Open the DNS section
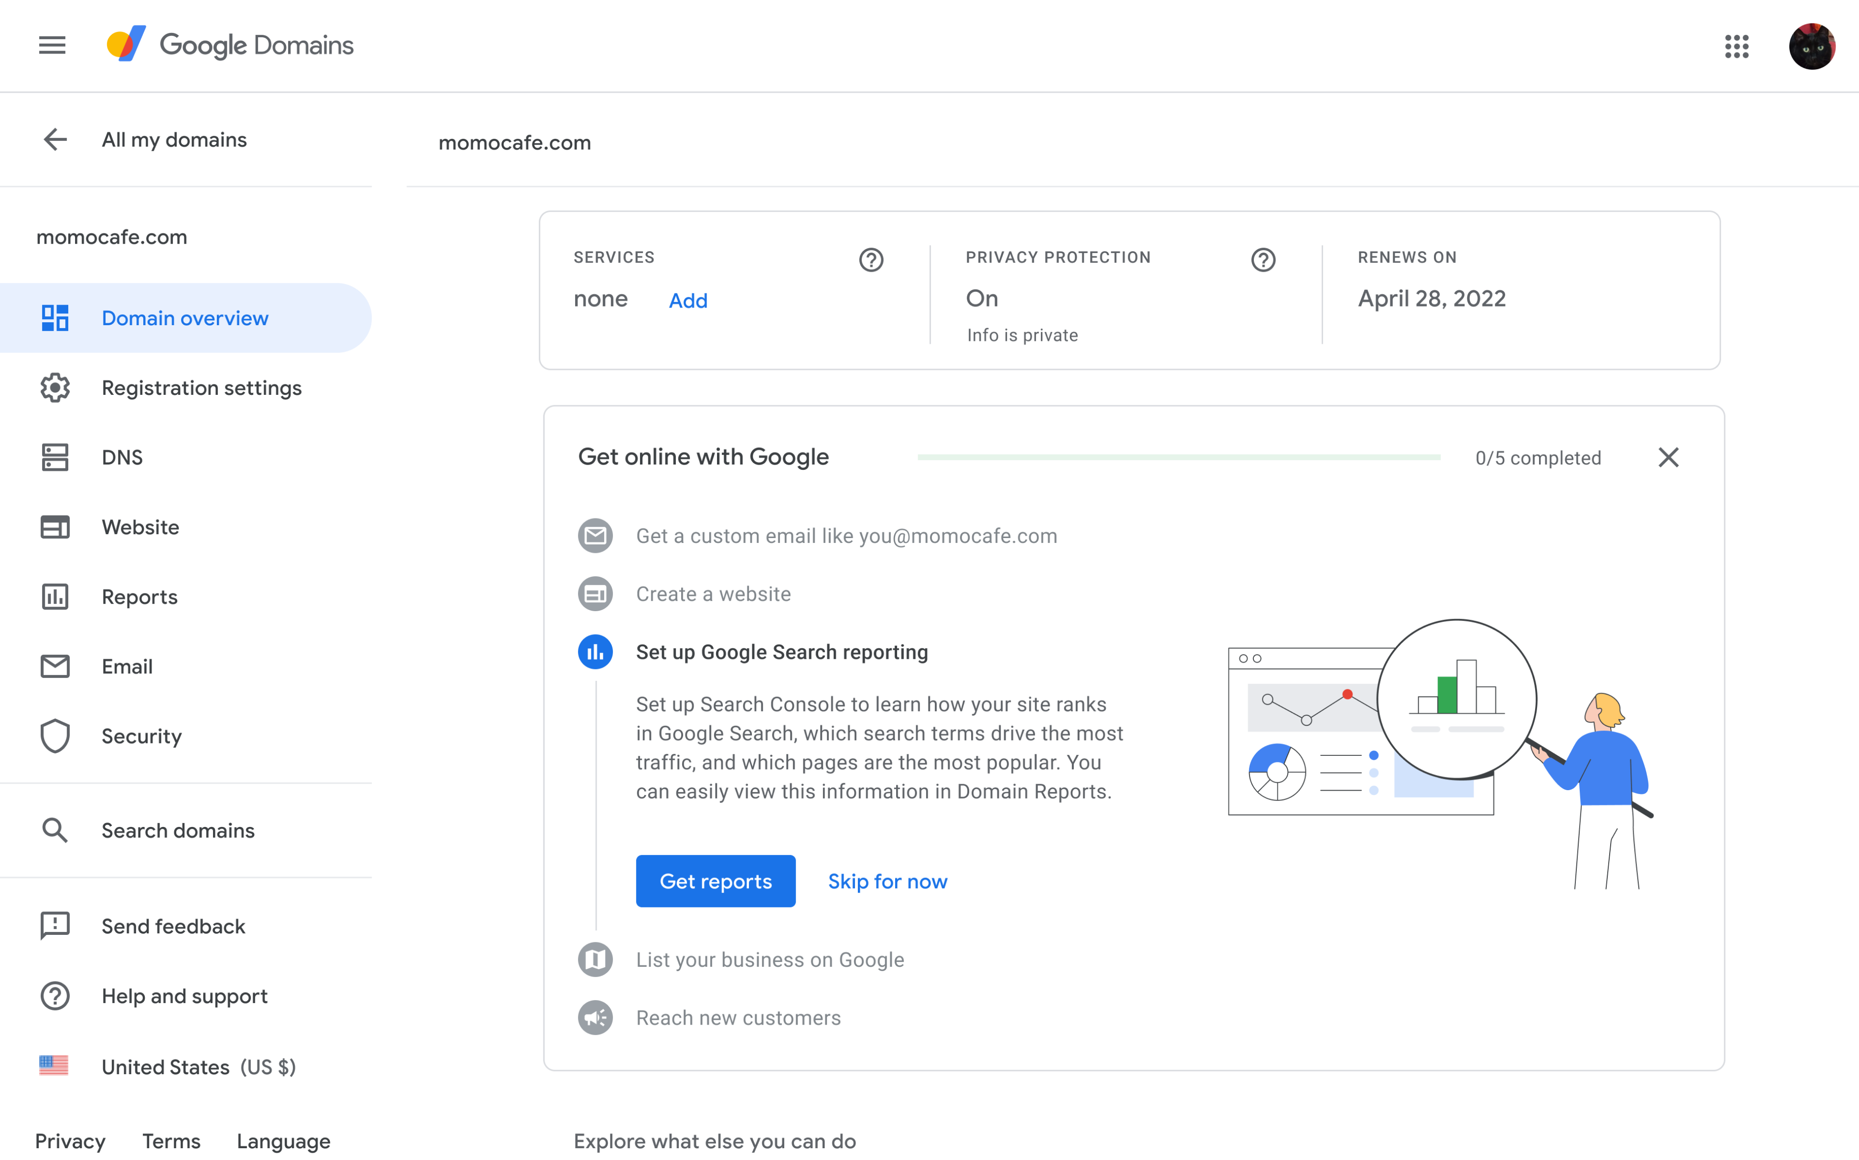The width and height of the screenshot is (1859, 1160). 185,457
